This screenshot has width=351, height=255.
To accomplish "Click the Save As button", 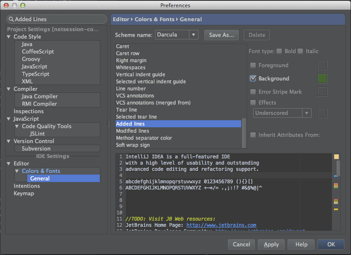I will point(221,35).
